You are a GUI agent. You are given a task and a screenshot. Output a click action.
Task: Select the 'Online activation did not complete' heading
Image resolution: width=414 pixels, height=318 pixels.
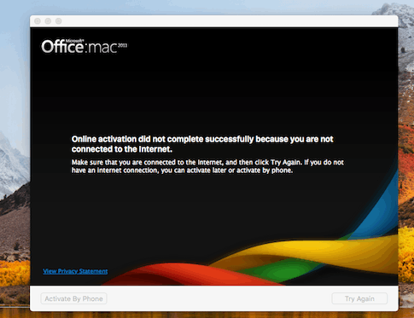(202, 144)
